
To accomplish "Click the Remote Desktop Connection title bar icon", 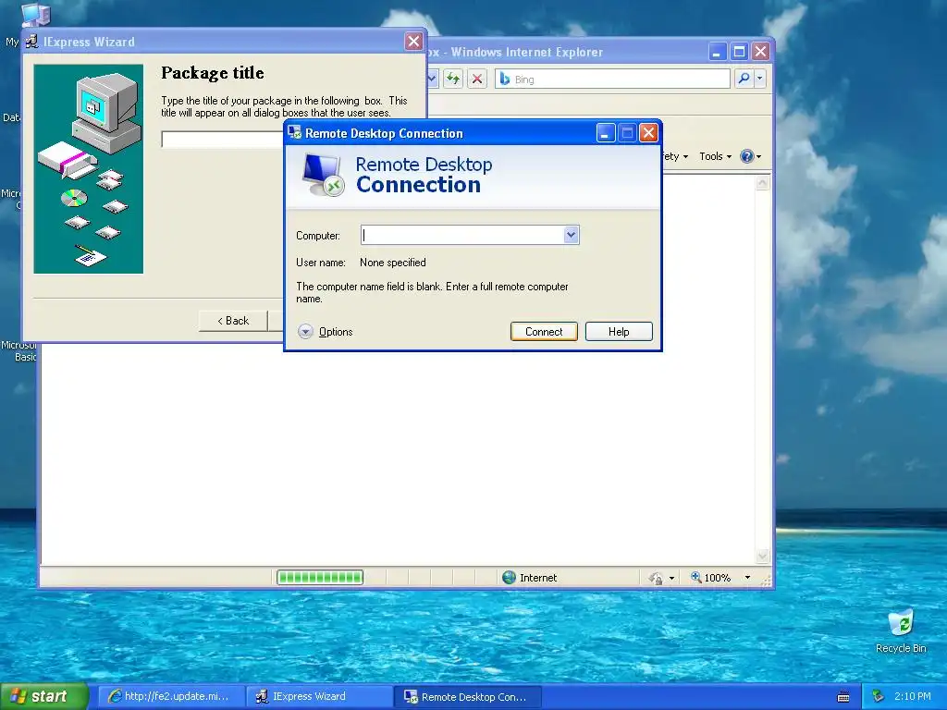I will (295, 133).
